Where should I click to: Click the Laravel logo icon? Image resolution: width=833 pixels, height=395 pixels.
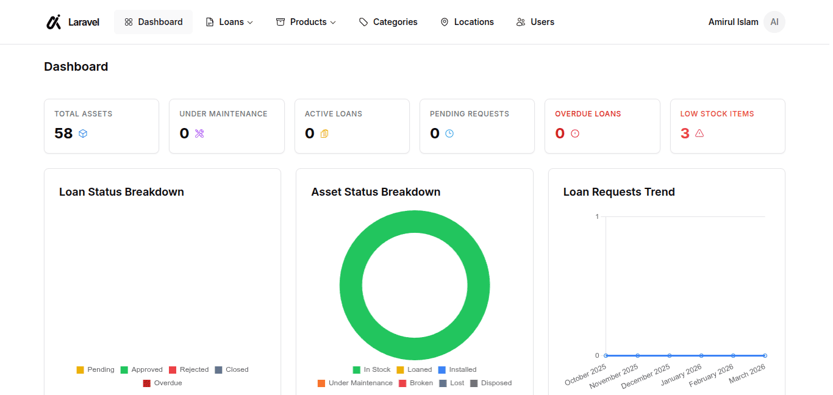click(53, 22)
